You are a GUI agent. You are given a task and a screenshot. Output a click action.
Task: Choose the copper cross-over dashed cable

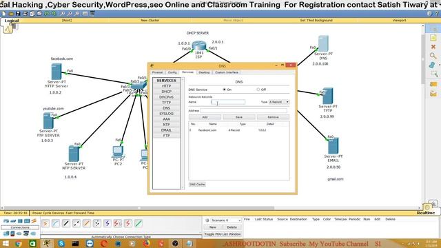[x=76, y=223]
